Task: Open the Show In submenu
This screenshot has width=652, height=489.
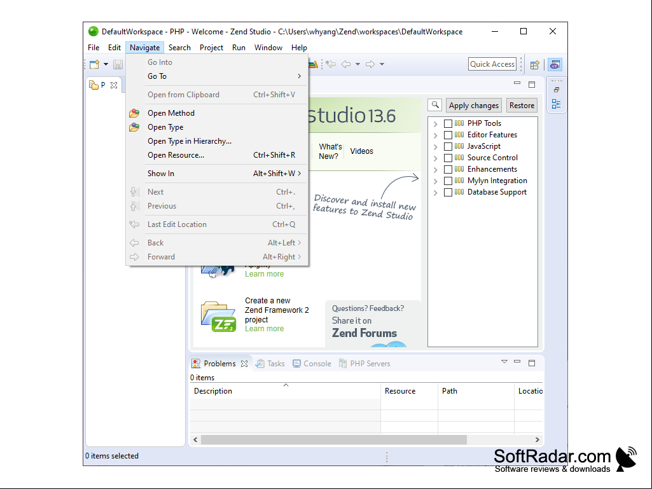Action: point(218,174)
